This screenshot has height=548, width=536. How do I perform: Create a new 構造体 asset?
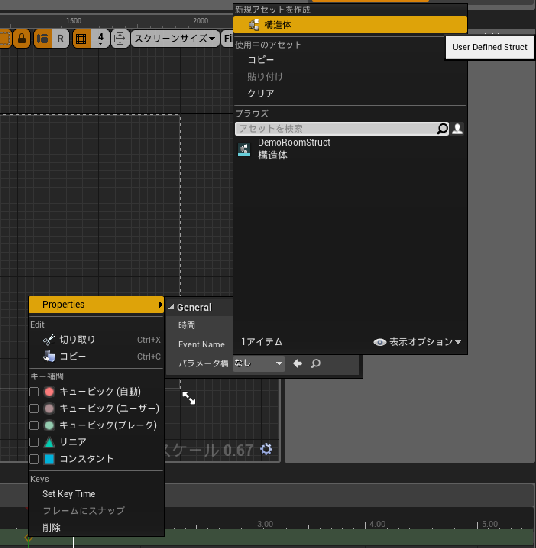point(350,25)
